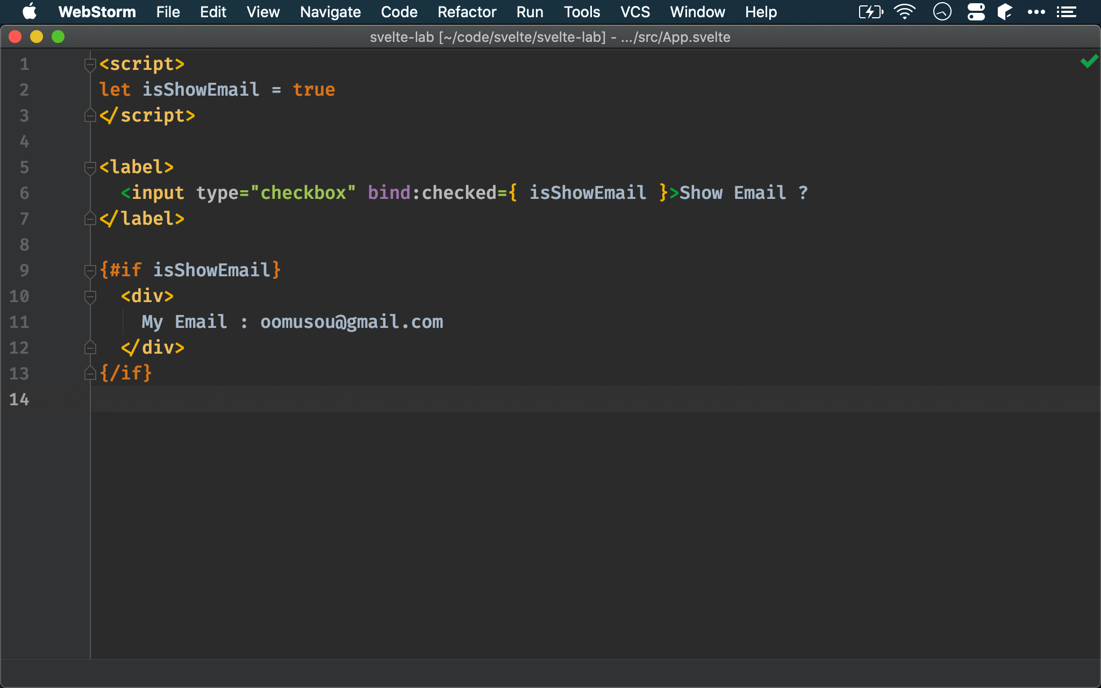Open the Apple menu
The height and width of the screenshot is (688, 1101).
click(x=29, y=11)
